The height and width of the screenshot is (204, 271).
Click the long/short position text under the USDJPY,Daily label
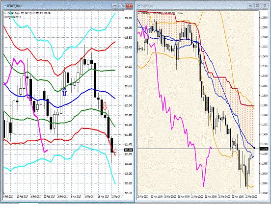pyautogui.click(x=12, y=17)
